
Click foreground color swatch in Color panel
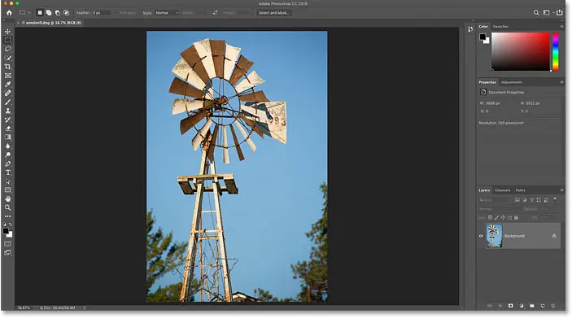click(482, 37)
